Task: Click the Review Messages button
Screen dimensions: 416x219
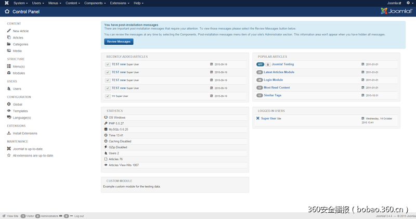Action: pos(119,41)
